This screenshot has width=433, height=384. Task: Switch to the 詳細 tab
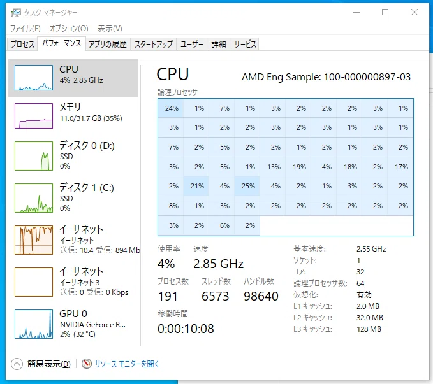click(x=219, y=44)
